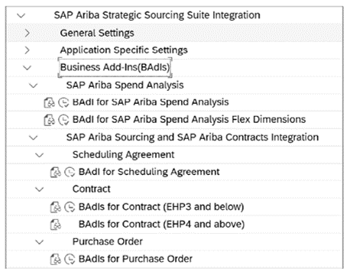Collapse the SAP Ariba Spend Analysis node
This screenshot has height=275, width=350.
(34, 86)
